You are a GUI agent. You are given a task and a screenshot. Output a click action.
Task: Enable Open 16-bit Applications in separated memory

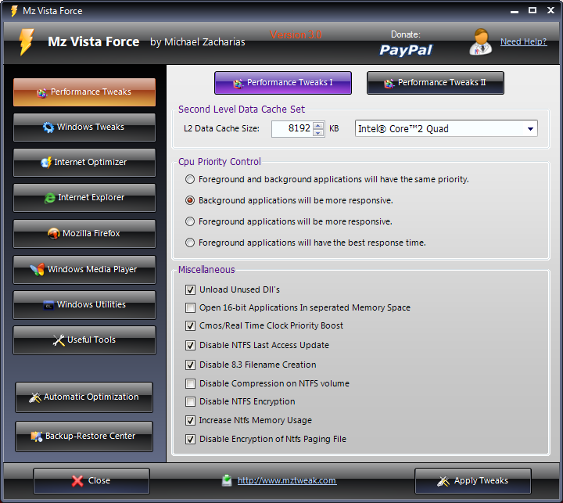(x=190, y=307)
